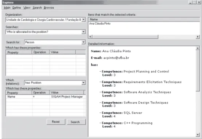Close the Sapiens window
The height and width of the screenshot is (139, 202).
click(x=199, y=3)
